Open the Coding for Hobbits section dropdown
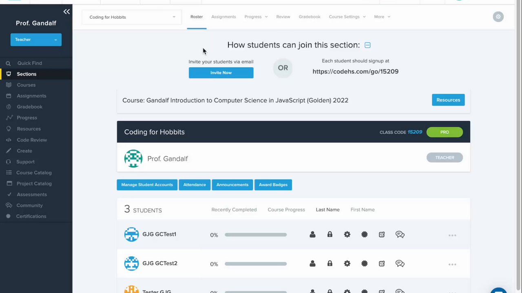This screenshot has width=522, height=293. pyautogui.click(x=131, y=17)
